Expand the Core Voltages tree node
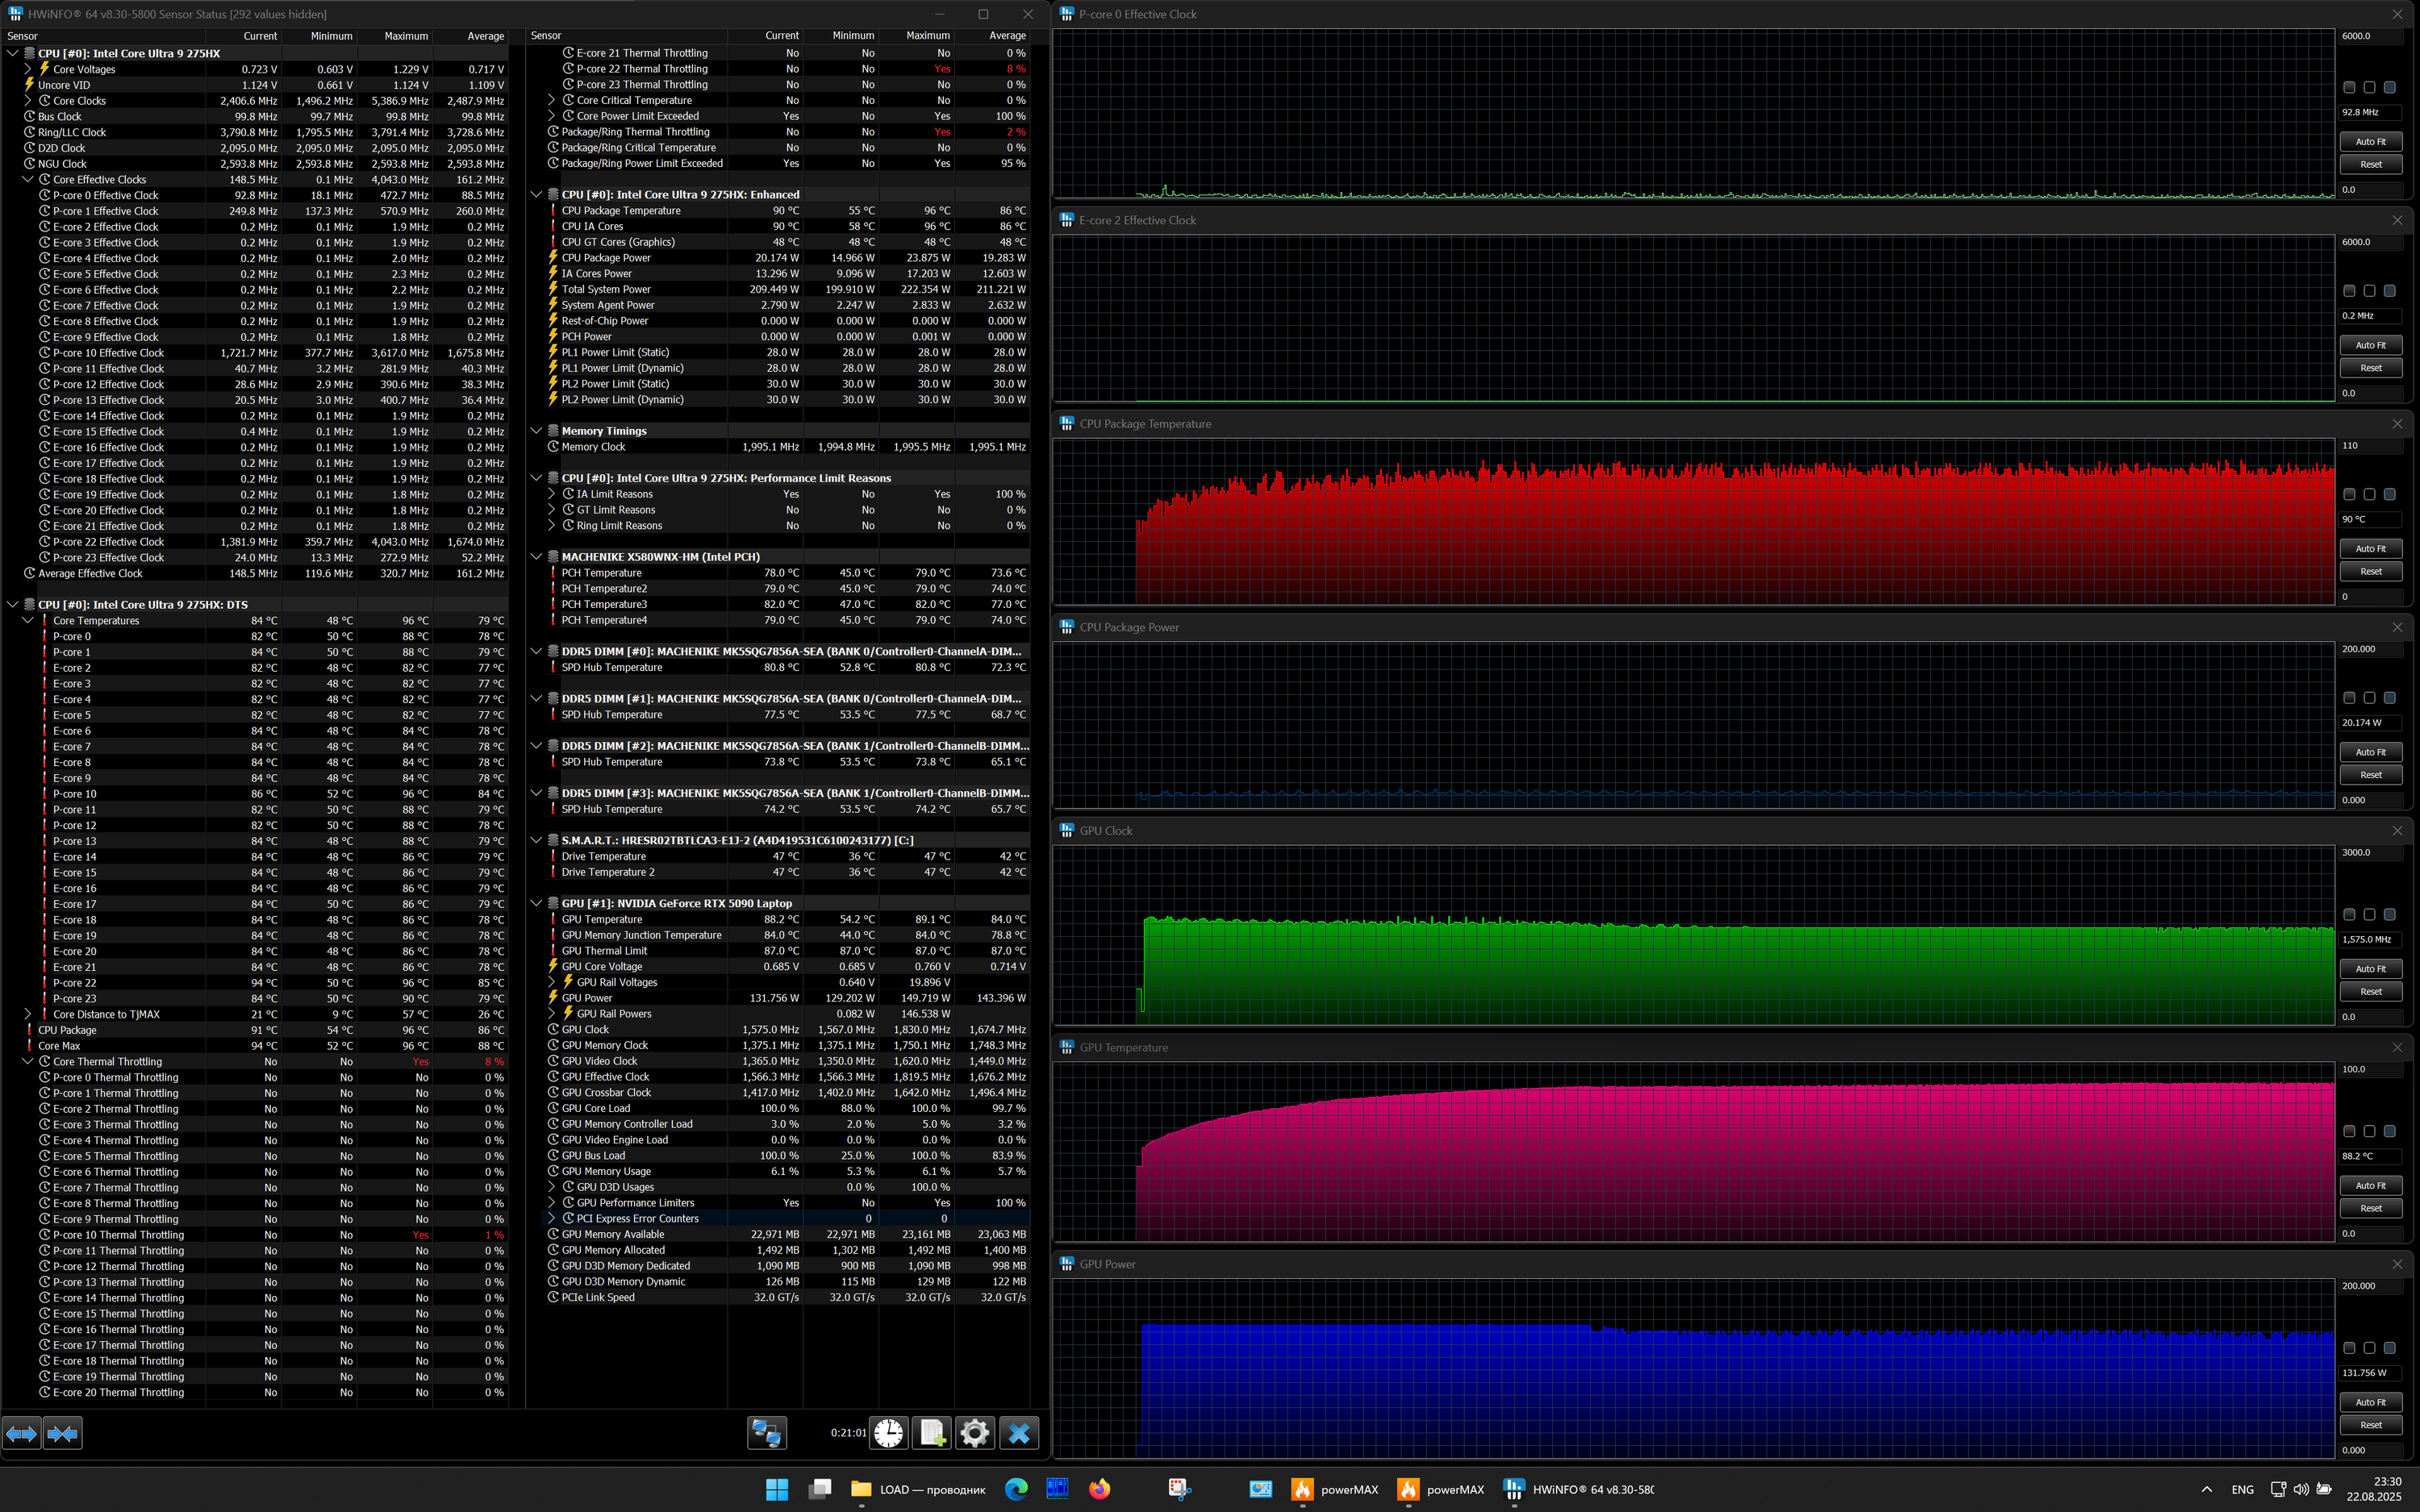 (28, 69)
